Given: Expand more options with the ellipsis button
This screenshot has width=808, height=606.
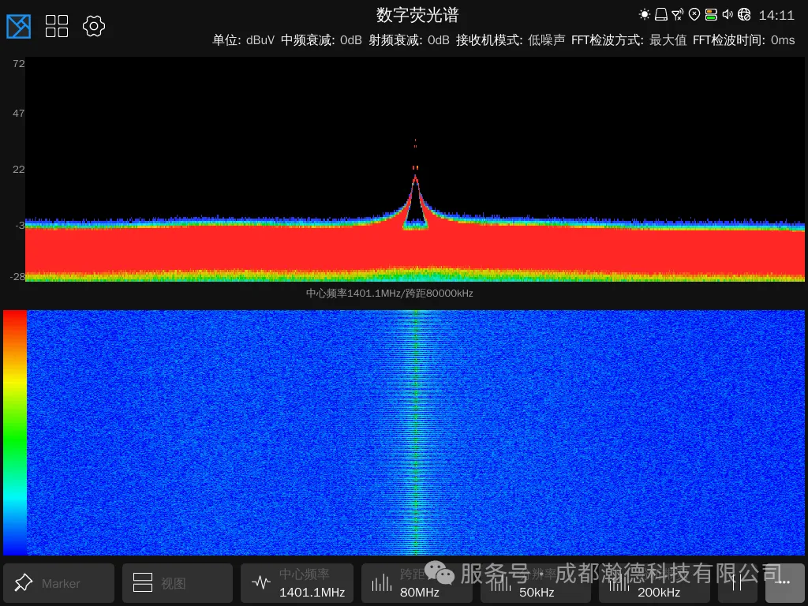Looking at the screenshot, I should click(784, 583).
